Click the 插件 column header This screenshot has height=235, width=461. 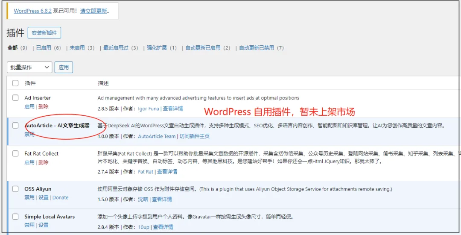coord(30,83)
